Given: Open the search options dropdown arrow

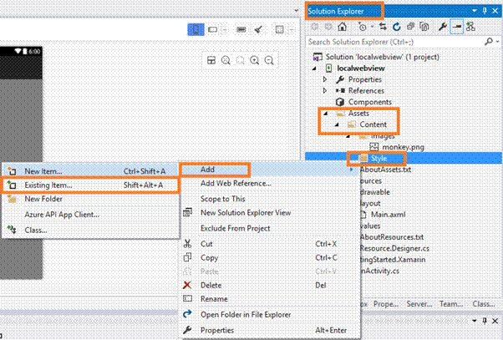Looking at the screenshot, I should coord(497,42).
